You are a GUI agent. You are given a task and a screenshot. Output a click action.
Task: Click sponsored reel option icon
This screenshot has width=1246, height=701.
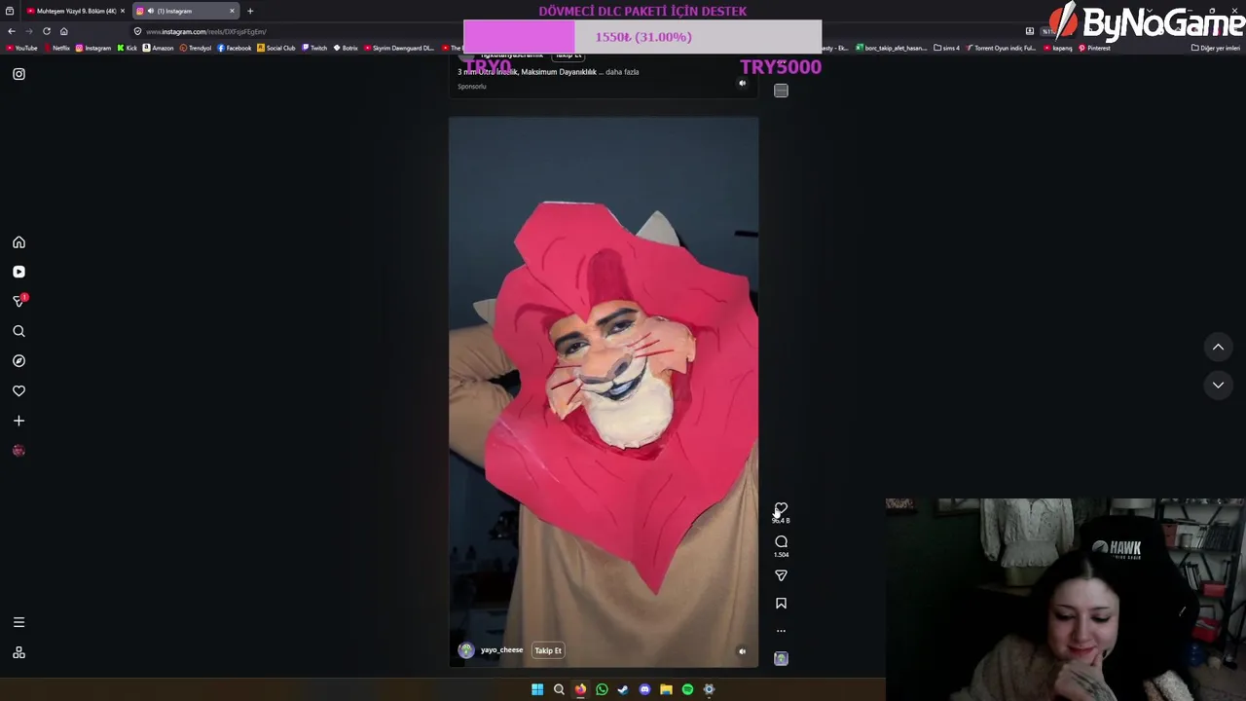point(781,91)
